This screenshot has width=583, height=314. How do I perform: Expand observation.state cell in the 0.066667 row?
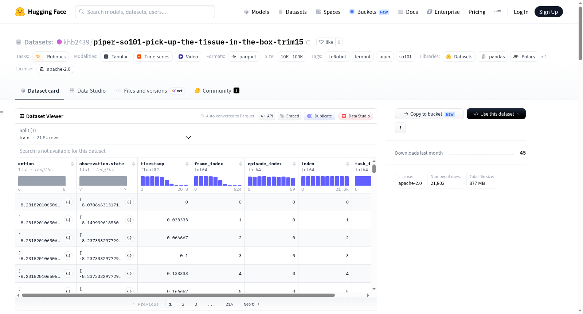click(129, 238)
